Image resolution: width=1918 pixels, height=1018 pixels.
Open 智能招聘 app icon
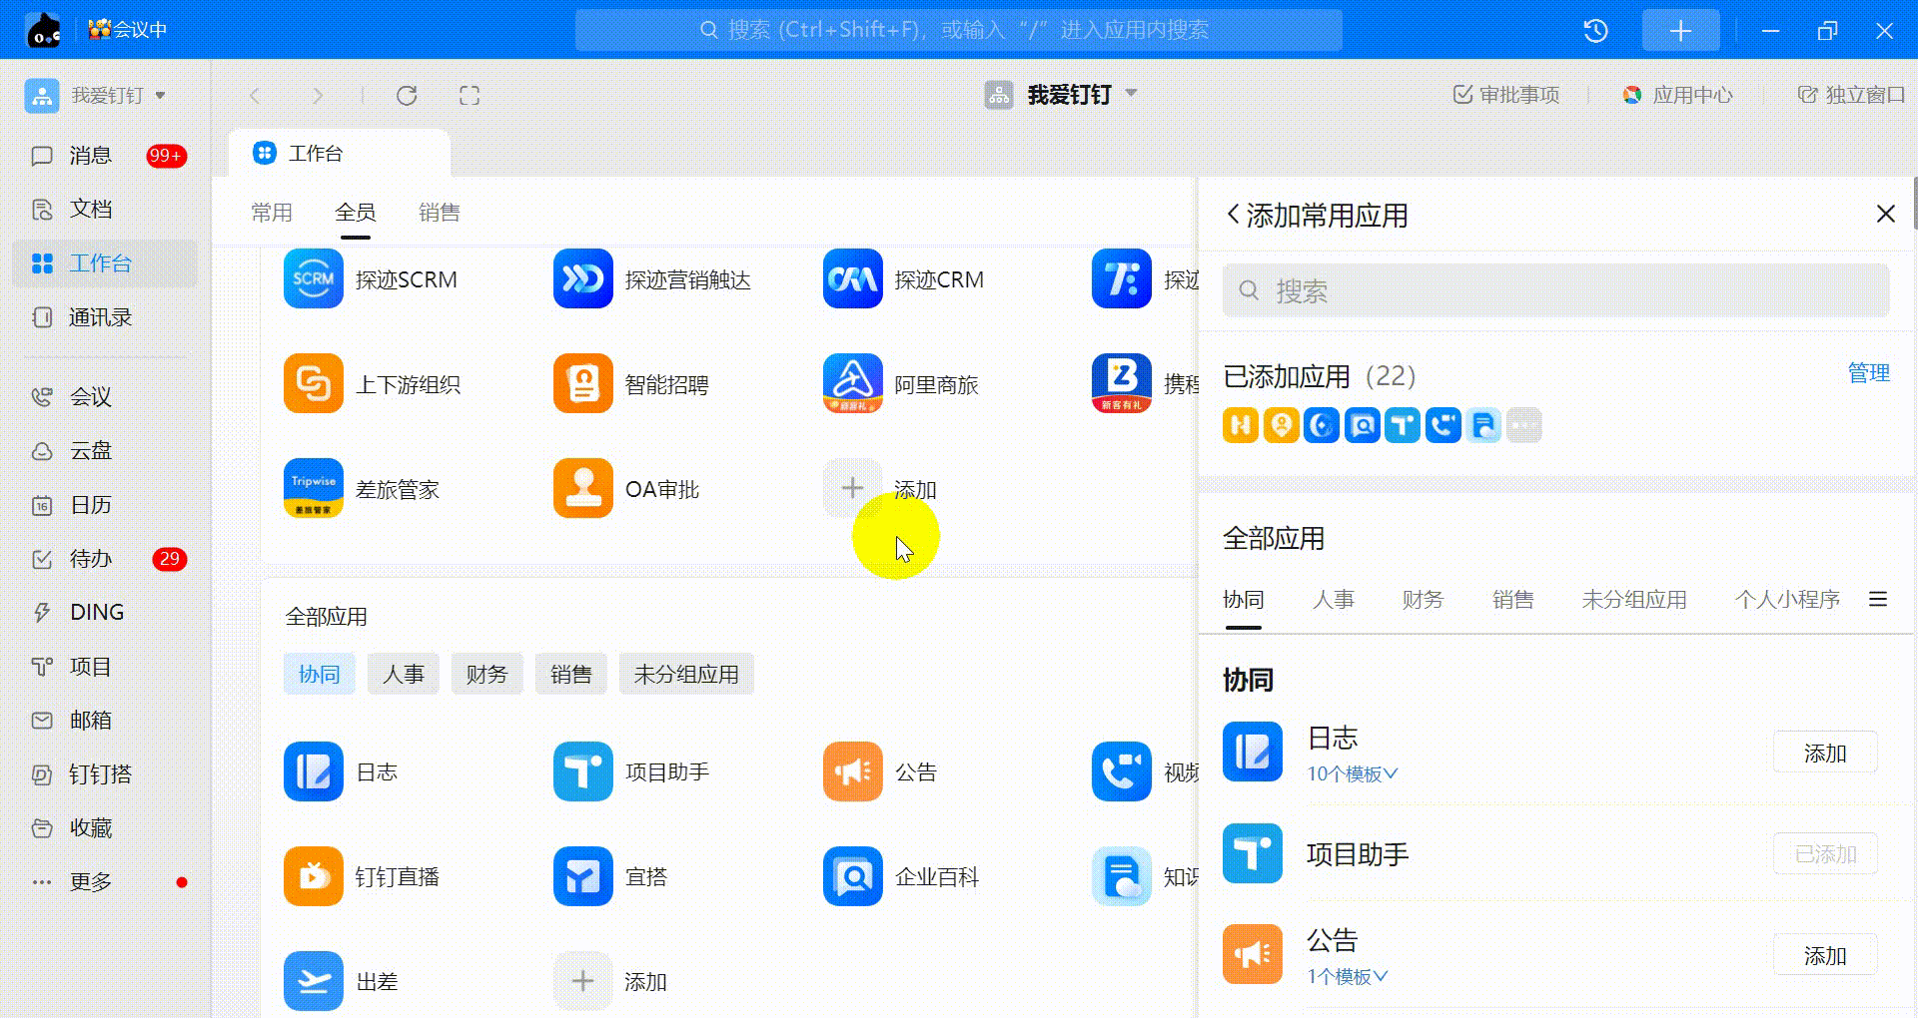(582, 384)
